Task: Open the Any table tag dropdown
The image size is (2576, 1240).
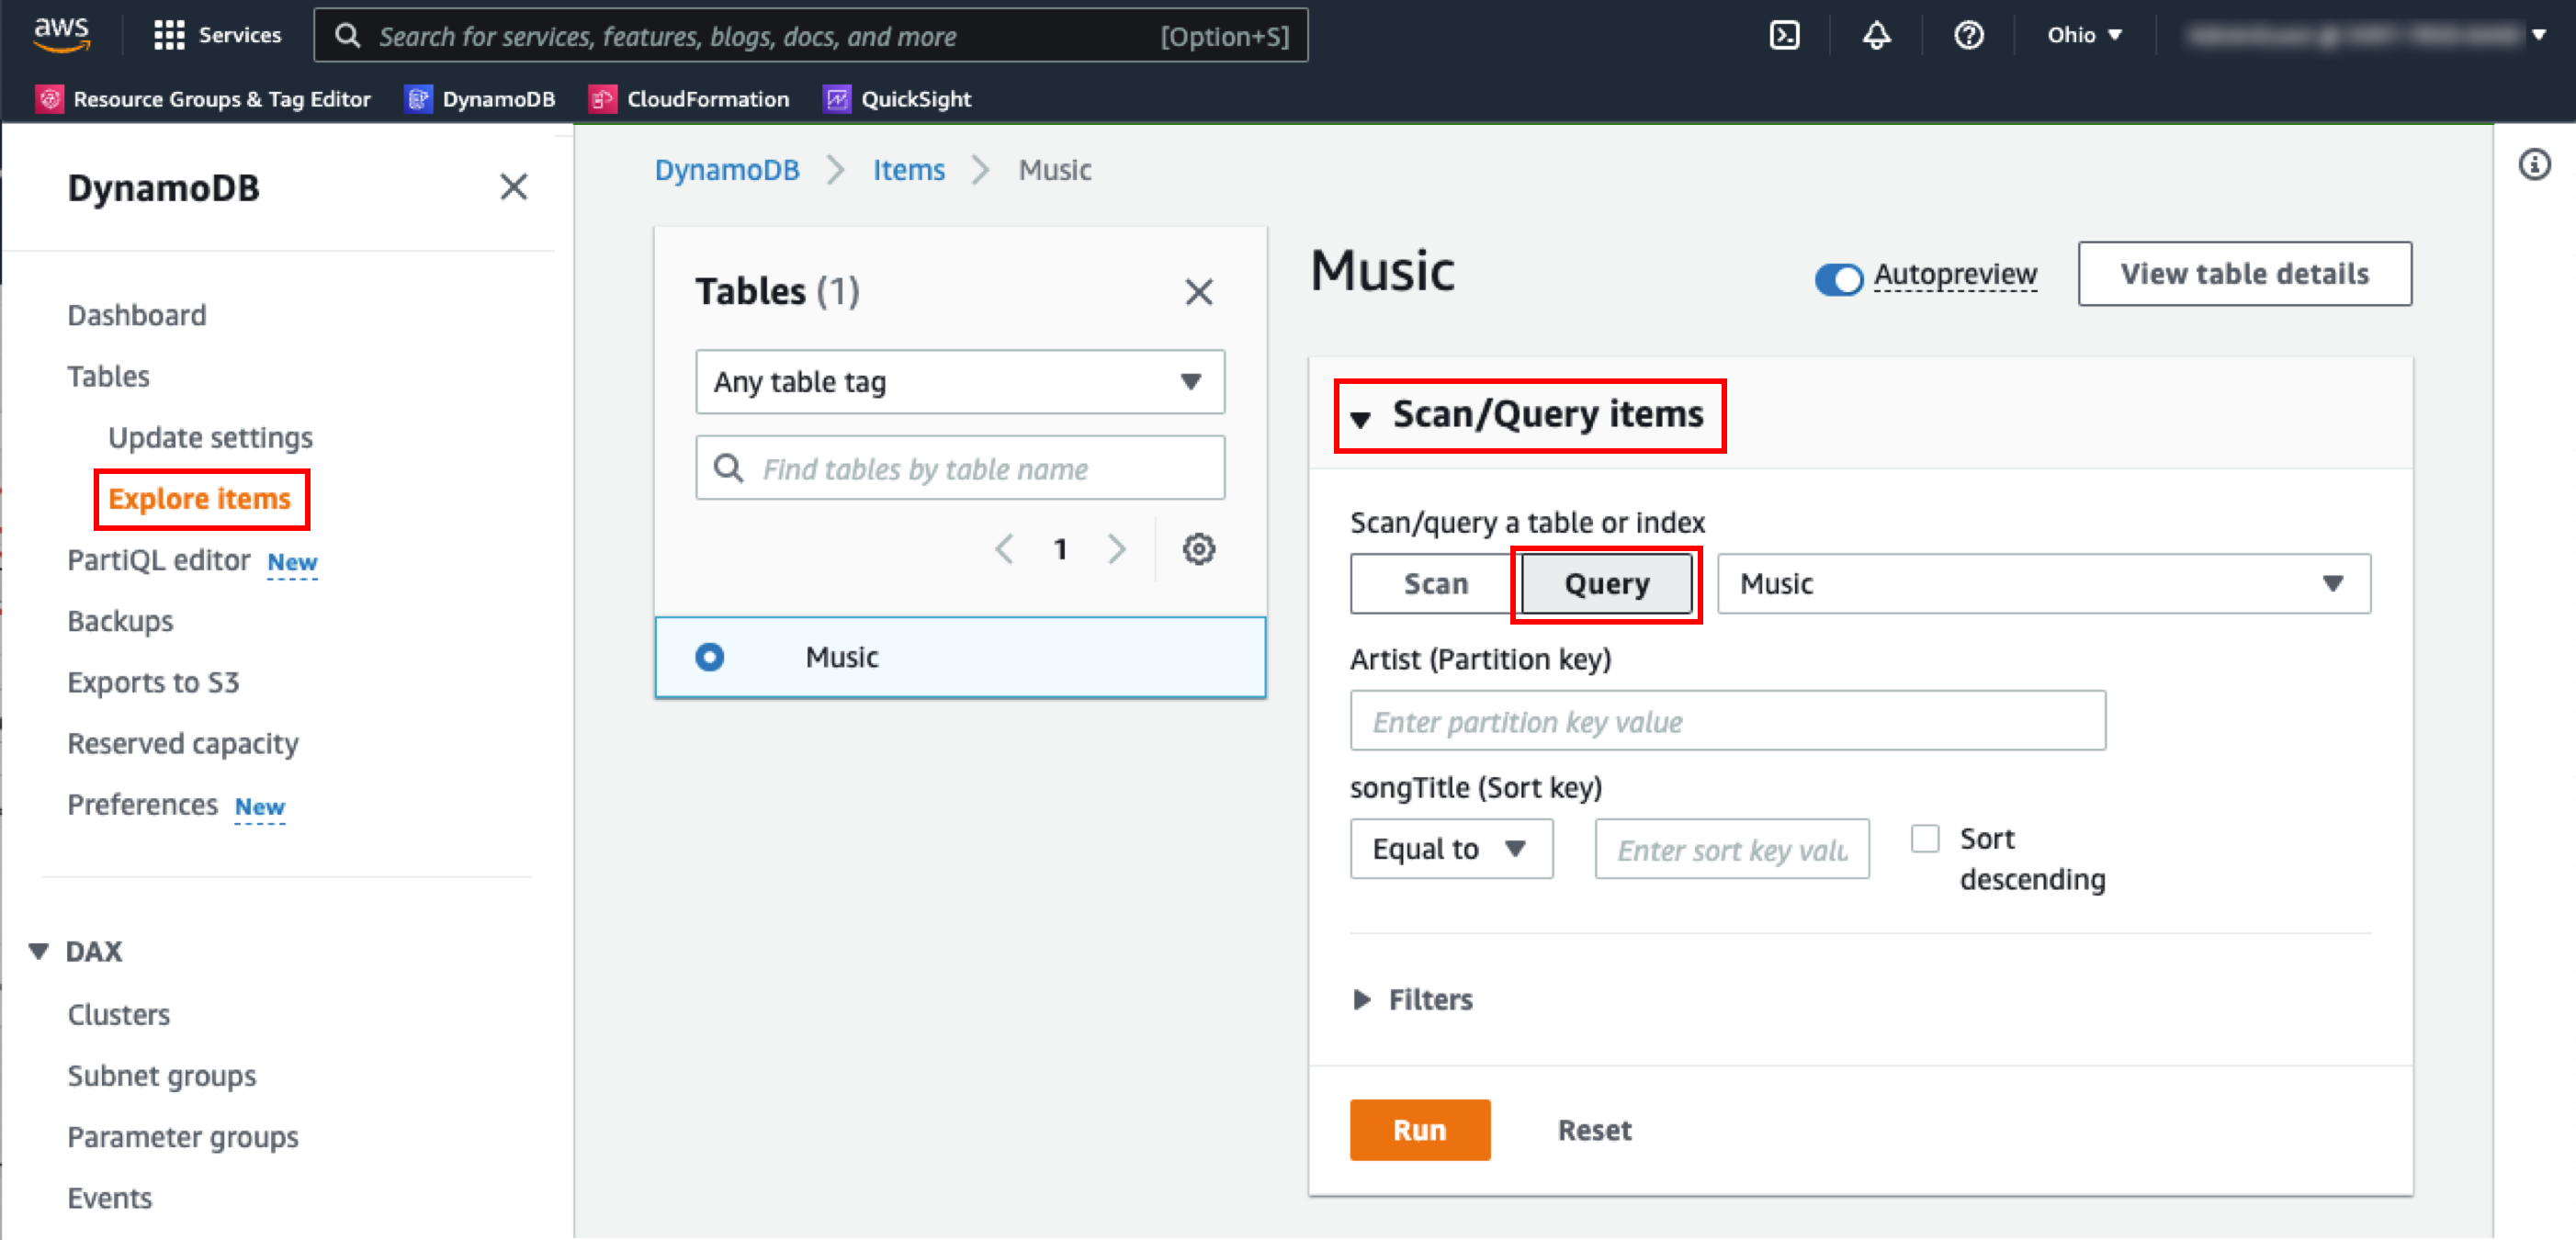Action: click(959, 382)
